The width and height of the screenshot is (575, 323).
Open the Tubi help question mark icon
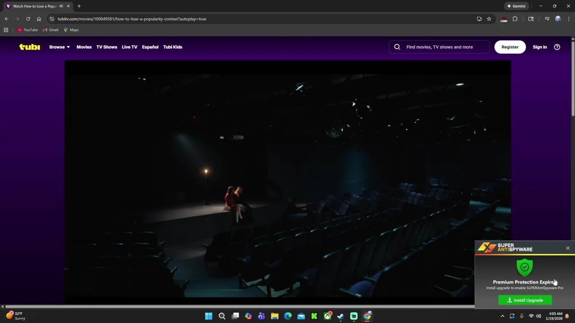(x=557, y=47)
